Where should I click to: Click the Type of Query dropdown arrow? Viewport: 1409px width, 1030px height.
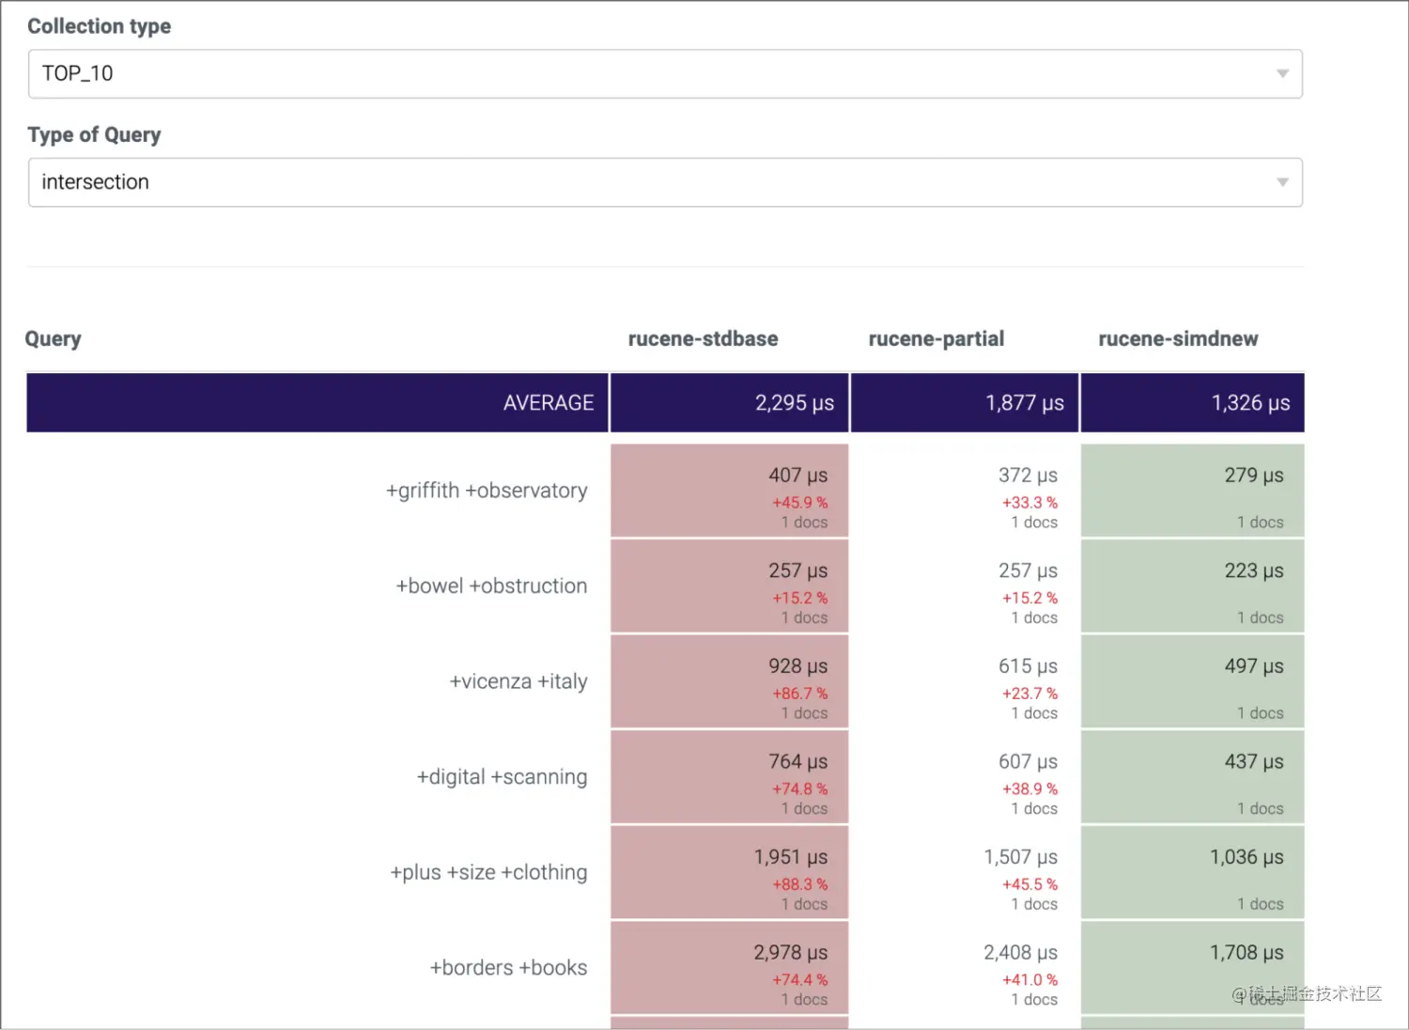pos(1282,182)
